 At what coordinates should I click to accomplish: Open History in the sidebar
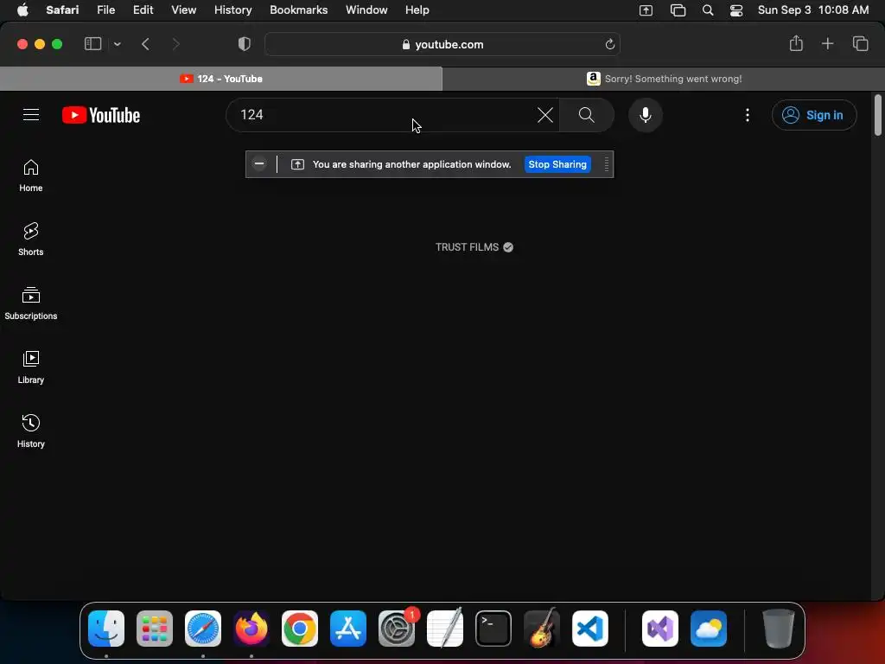click(x=31, y=431)
